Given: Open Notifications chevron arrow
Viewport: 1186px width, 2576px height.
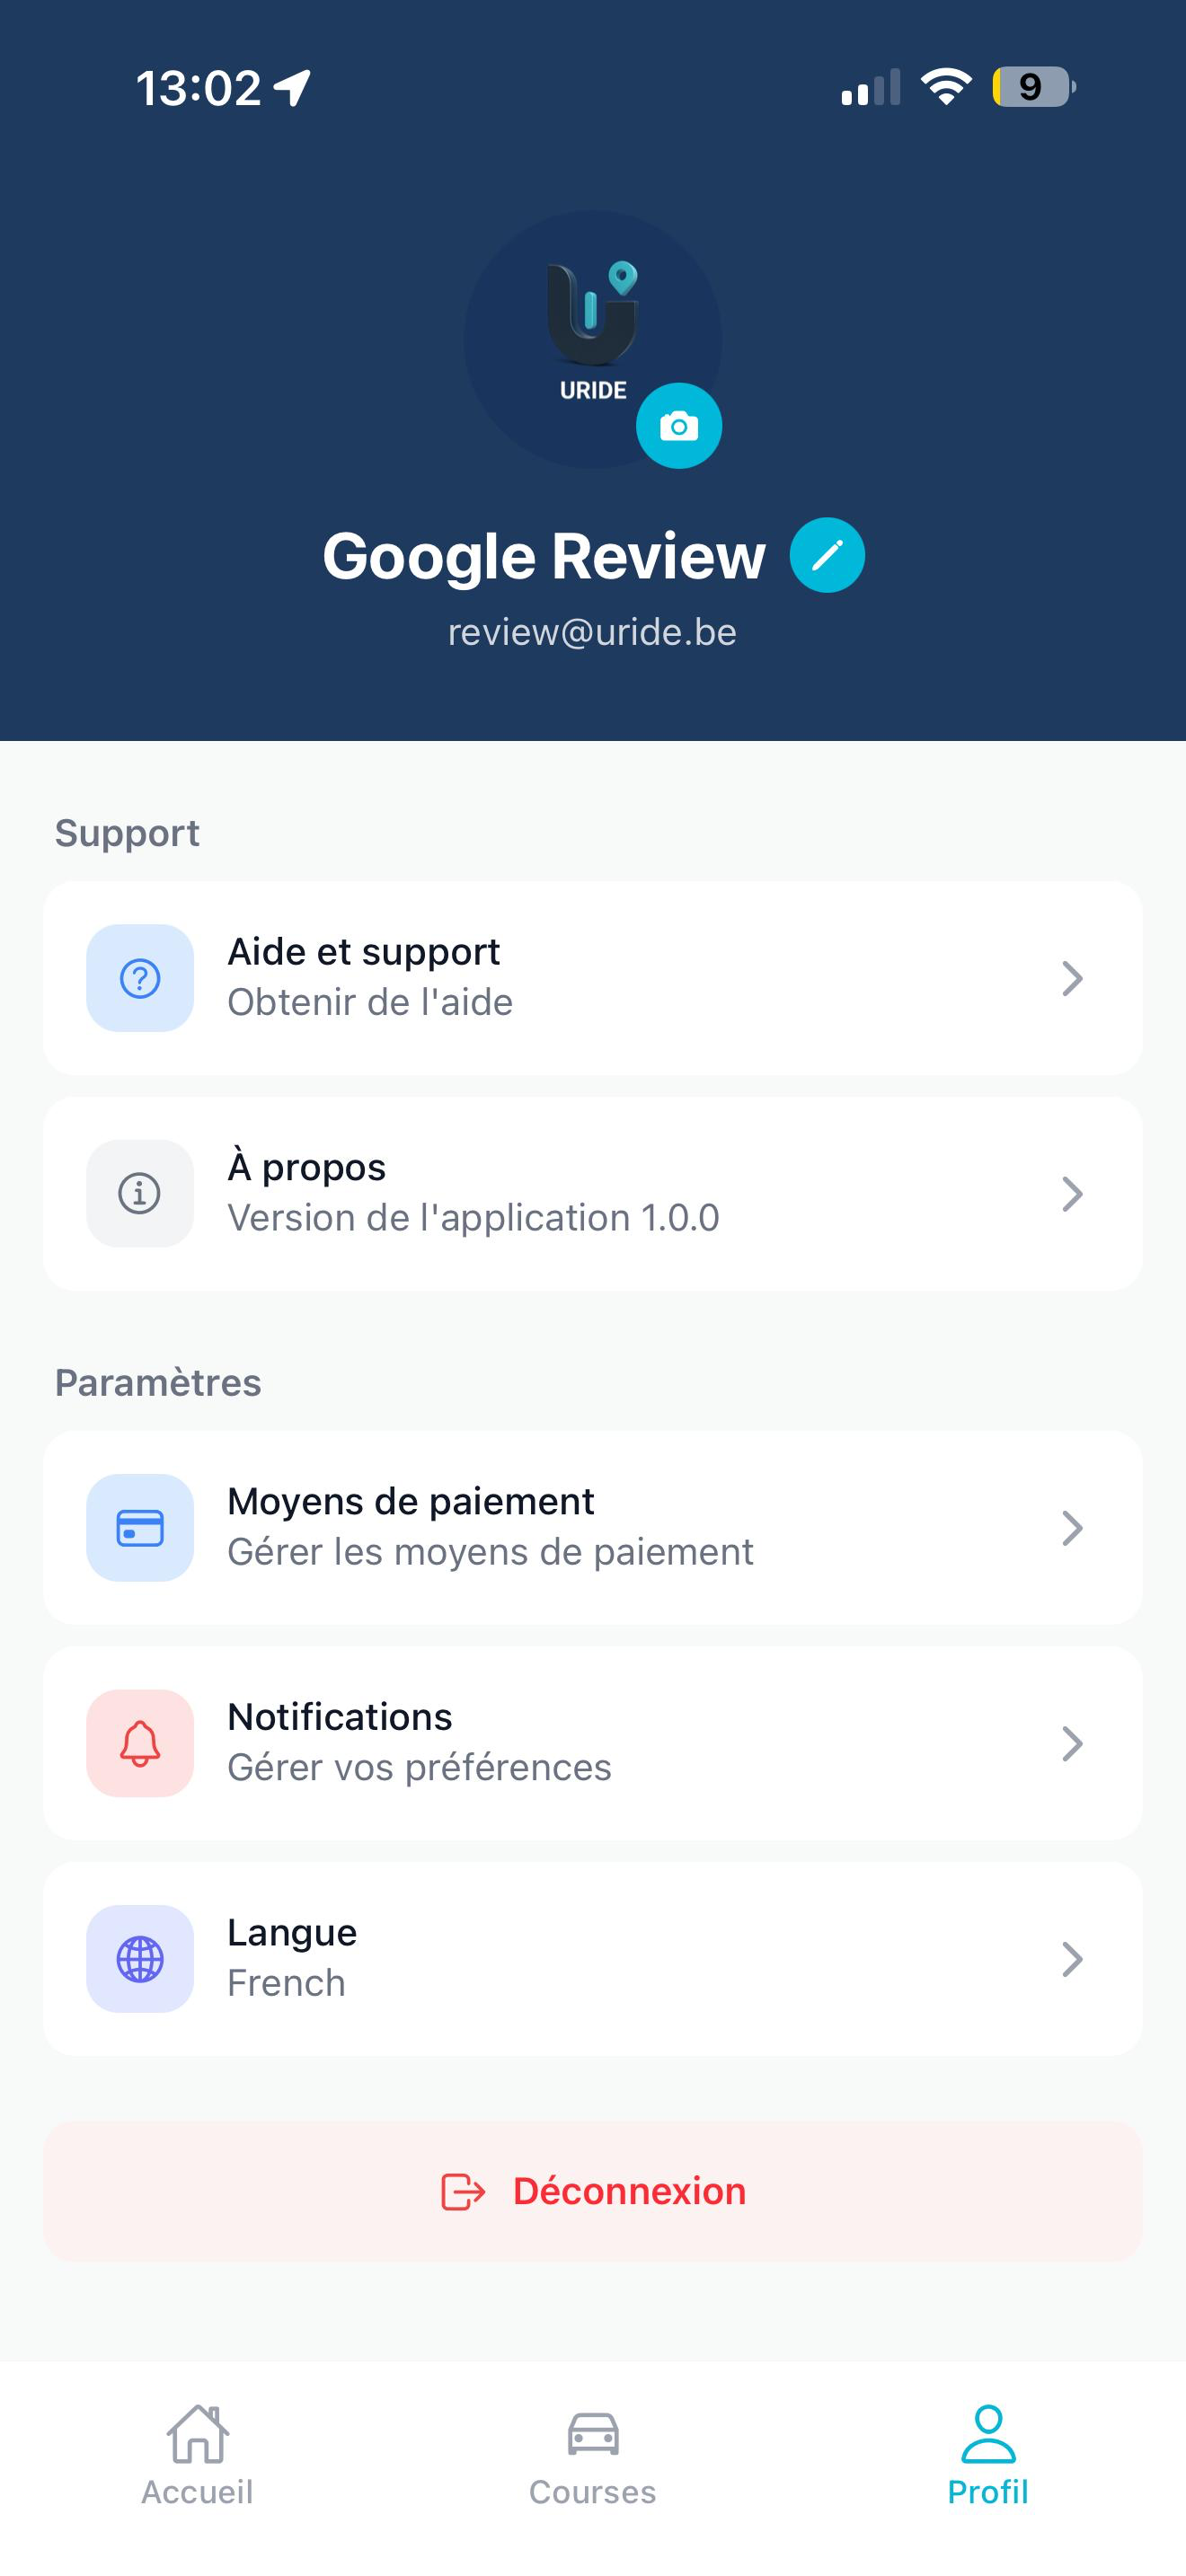Looking at the screenshot, I should [x=1072, y=1743].
